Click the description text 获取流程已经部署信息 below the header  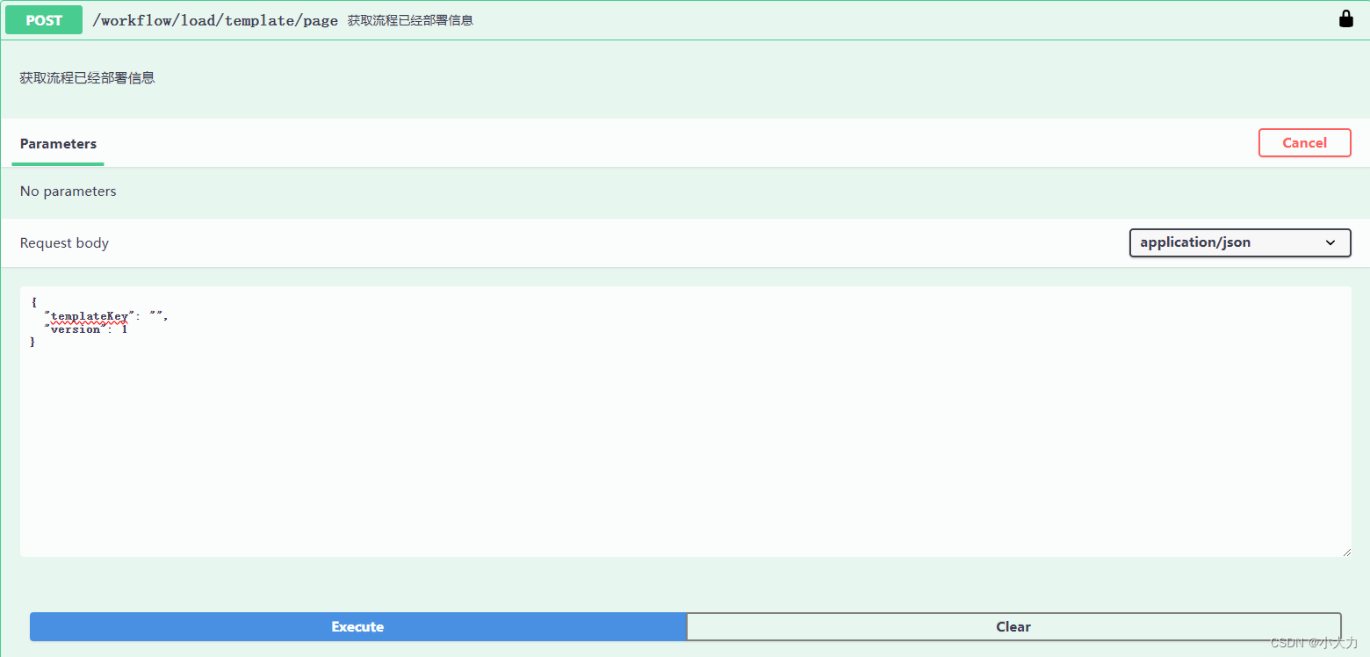click(88, 77)
